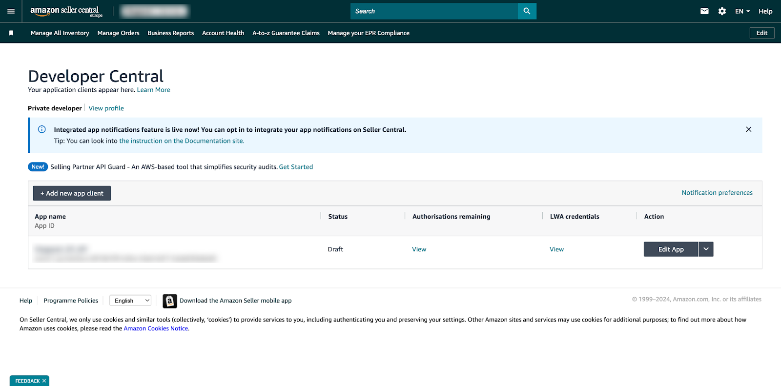This screenshot has width=781, height=386.
Task: Focus the Search input field
Action: point(434,11)
